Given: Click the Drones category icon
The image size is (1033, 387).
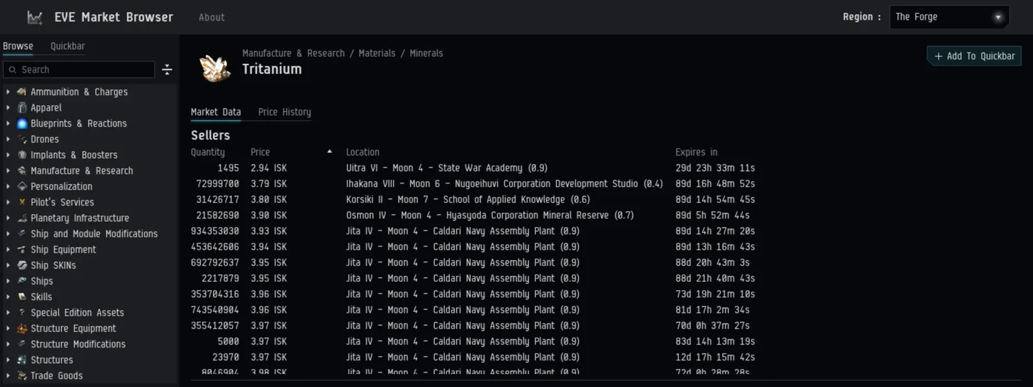Looking at the screenshot, I should pyautogui.click(x=22, y=139).
